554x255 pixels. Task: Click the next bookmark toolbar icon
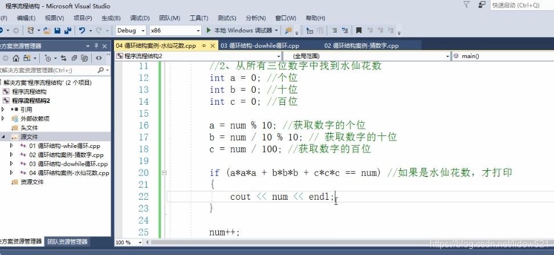pos(380,30)
